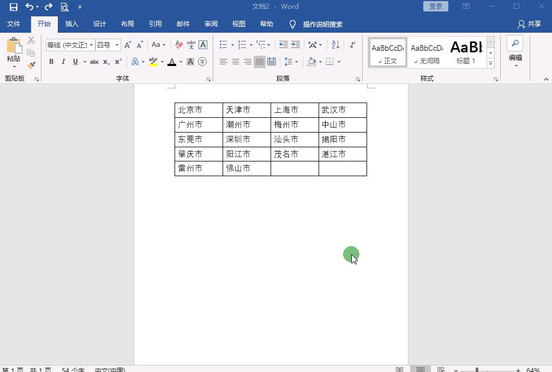Click the Copy icon

[31, 52]
